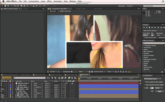
Task: Select the Selection arrow tool
Action: tap(2, 6)
